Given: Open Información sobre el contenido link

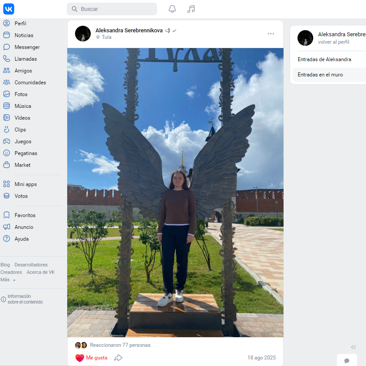Looking at the screenshot, I should point(25,299).
